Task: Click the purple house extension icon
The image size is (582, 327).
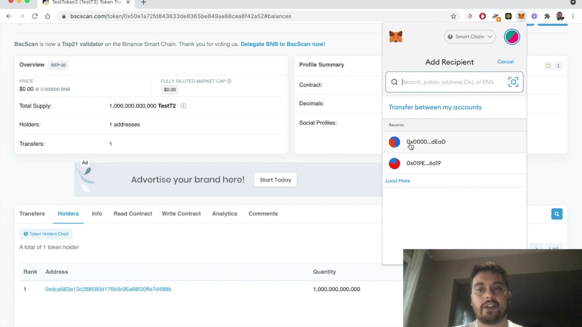Action: point(470,16)
